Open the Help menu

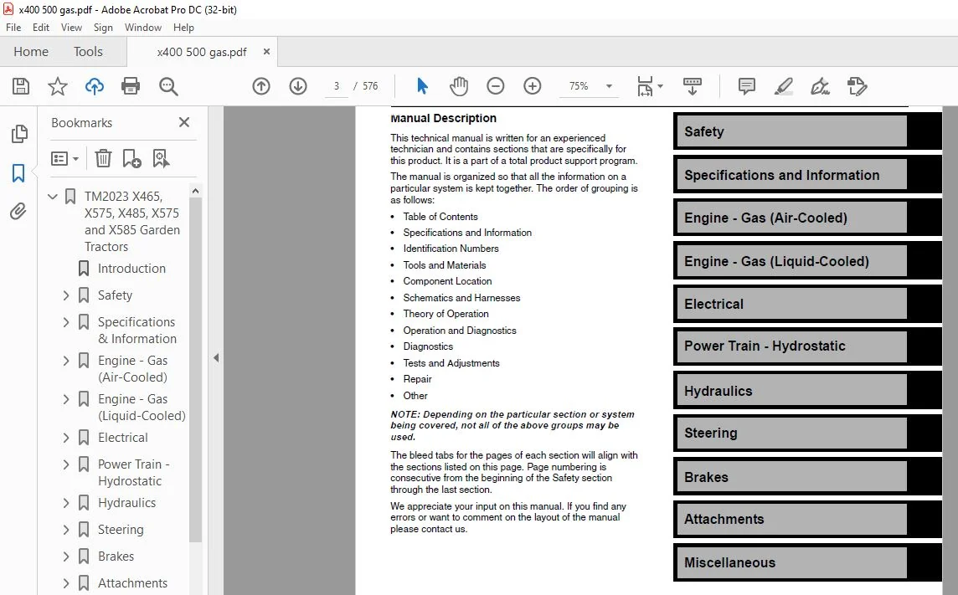pyautogui.click(x=183, y=28)
